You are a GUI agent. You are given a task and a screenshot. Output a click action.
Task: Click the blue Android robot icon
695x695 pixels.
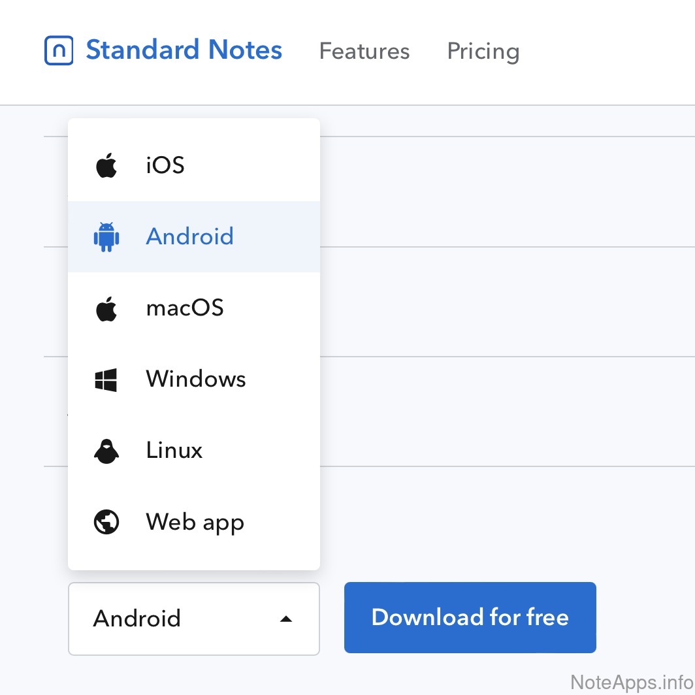click(106, 236)
